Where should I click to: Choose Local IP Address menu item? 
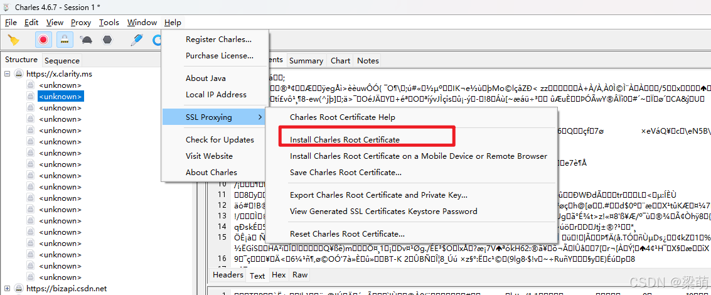(x=216, y=94)
